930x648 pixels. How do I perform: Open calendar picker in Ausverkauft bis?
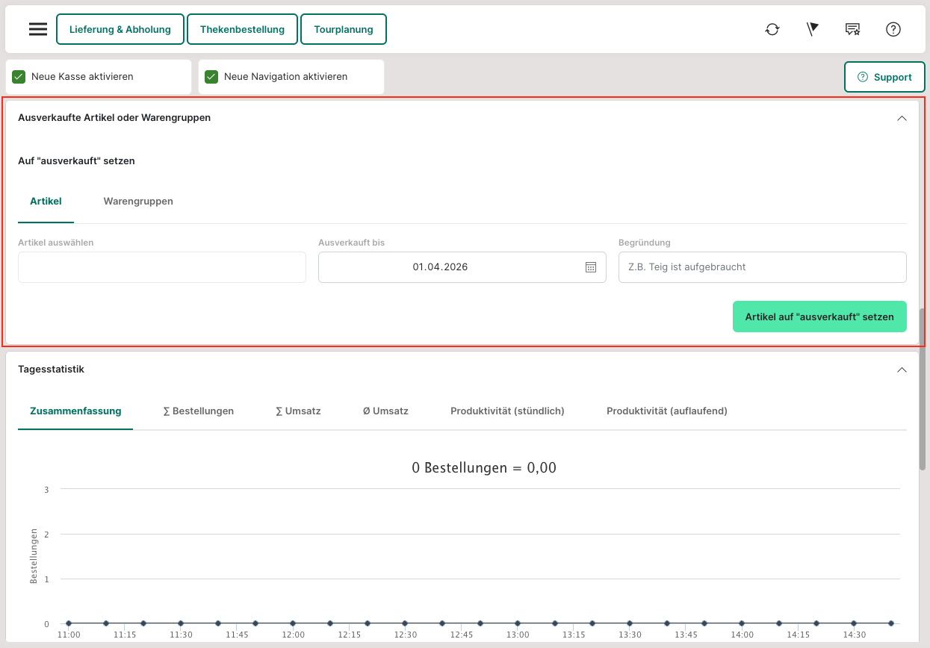point(591,267)
